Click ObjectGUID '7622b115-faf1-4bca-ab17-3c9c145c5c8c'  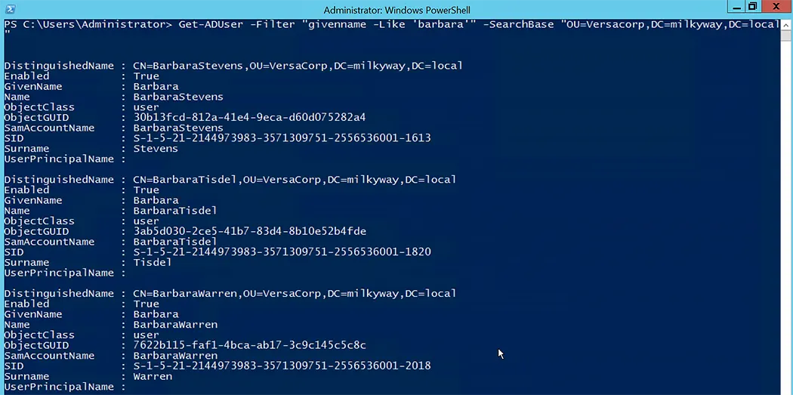coord(250,345)
